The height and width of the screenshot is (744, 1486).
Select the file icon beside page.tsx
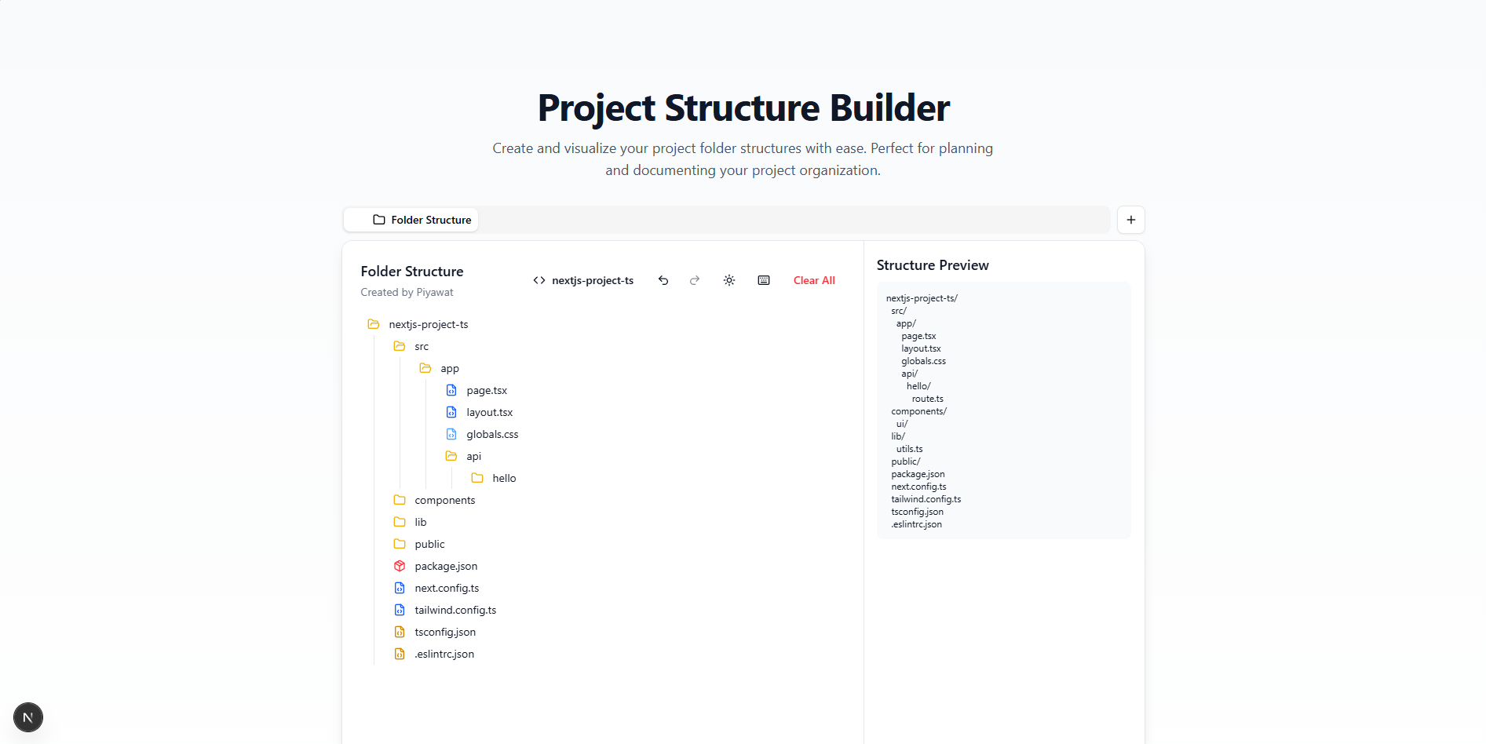click(451, 390)
